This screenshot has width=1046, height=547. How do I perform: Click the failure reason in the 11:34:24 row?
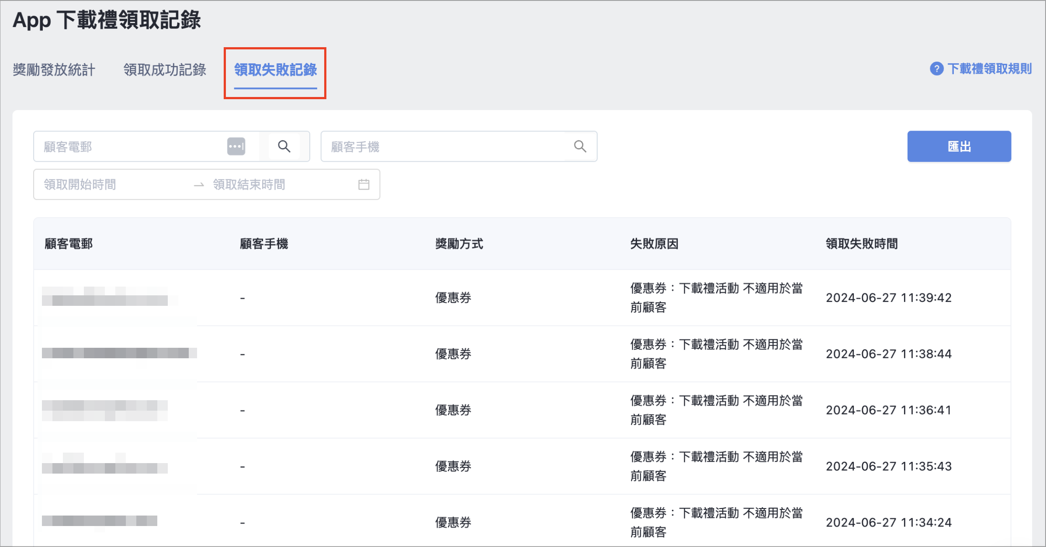click(x=717, y=523)
